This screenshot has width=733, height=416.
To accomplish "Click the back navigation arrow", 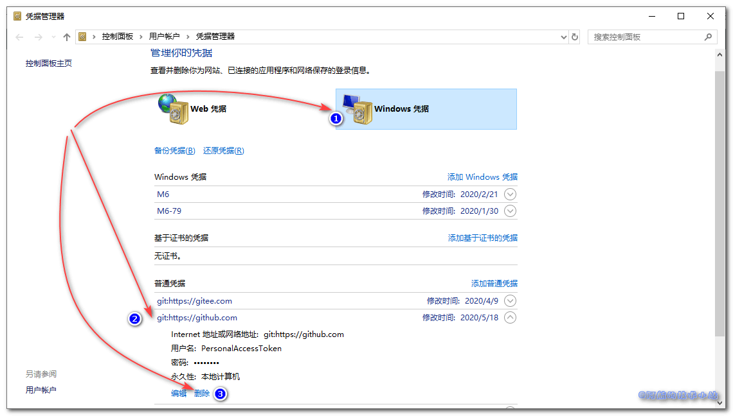I will tap(19, 37).
